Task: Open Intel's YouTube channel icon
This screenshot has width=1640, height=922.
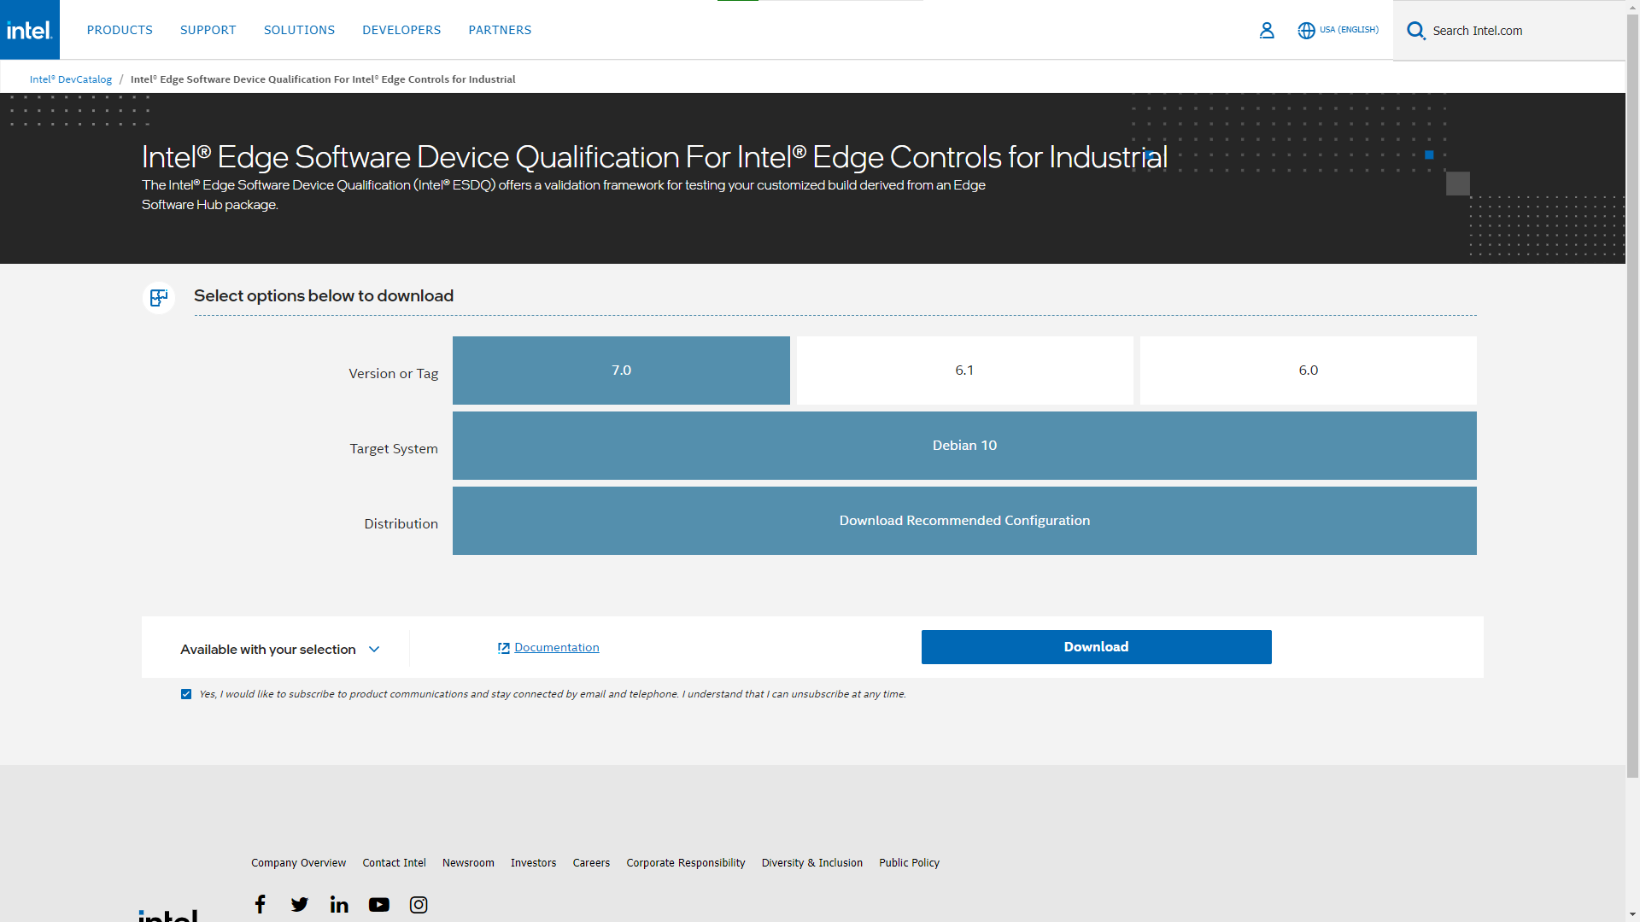Action: (378, 904)
